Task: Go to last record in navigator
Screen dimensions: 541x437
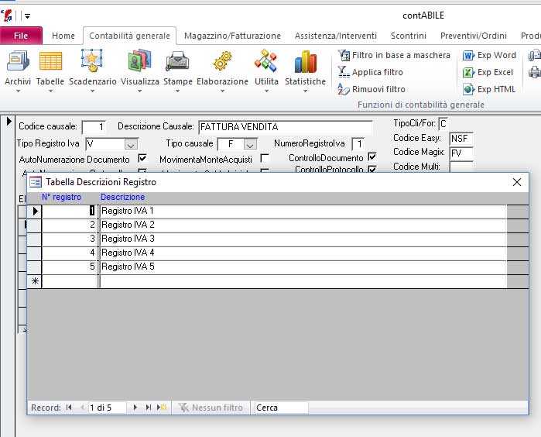Action: click(149, 408)
